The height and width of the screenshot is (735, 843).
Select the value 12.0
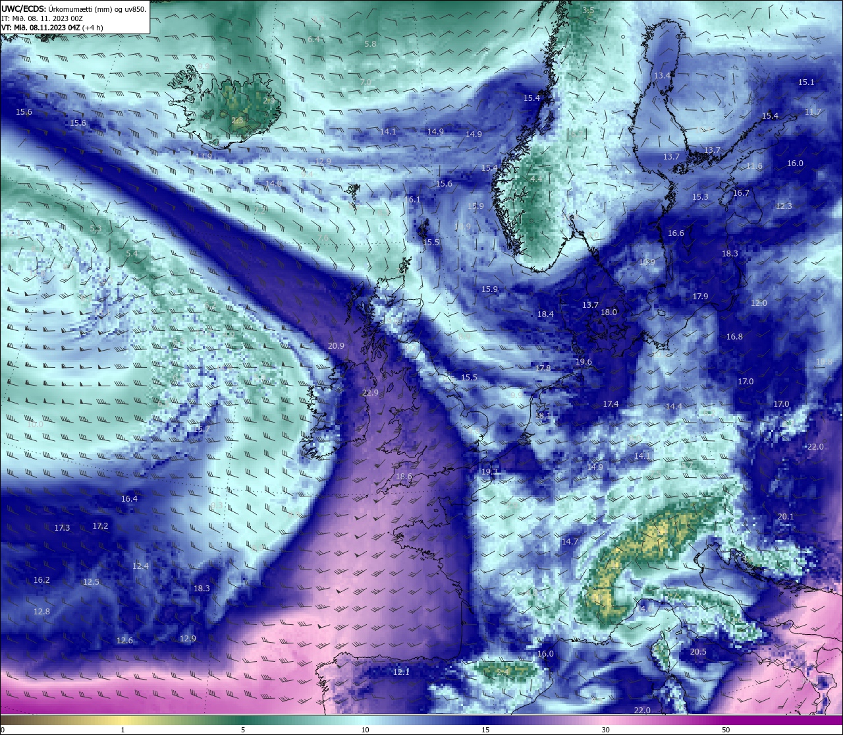759,303
